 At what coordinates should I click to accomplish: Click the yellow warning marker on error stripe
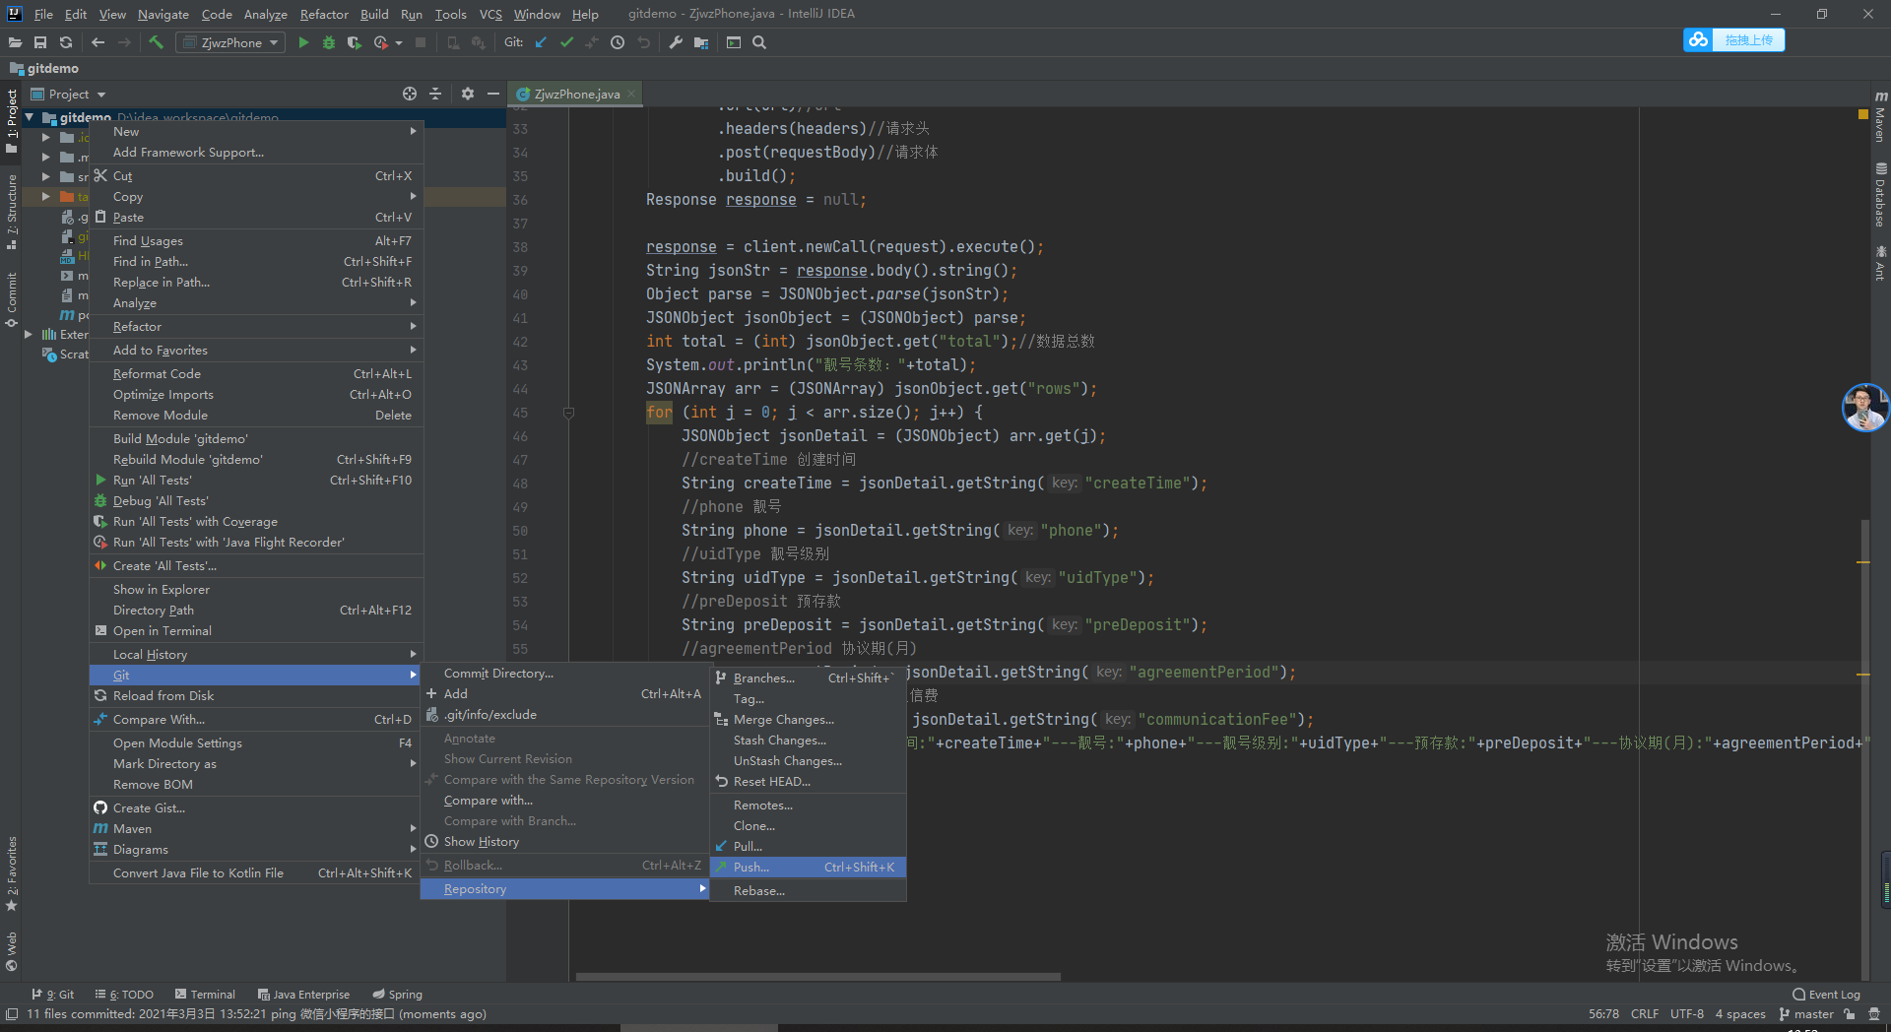click(1863, 114)
